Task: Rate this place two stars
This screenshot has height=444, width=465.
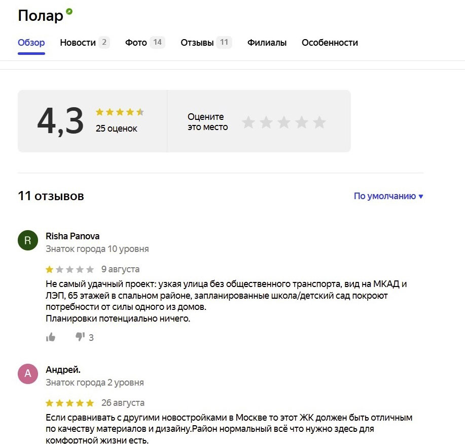Action: pyautogui.click(x=266, y=122)
